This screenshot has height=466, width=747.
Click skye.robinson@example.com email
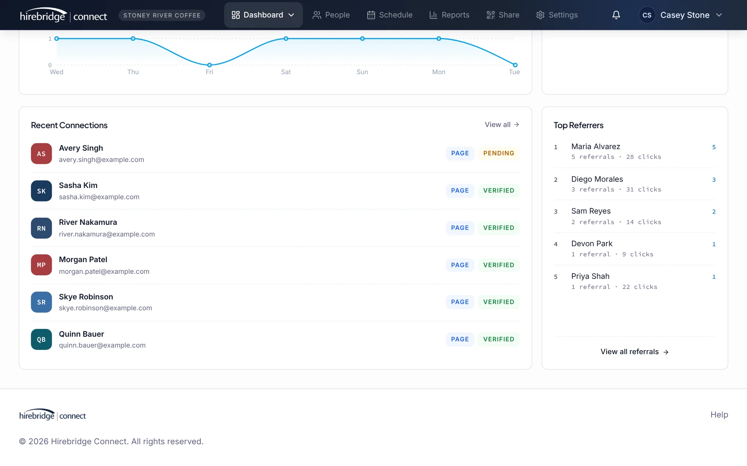[x=105, y=308]
